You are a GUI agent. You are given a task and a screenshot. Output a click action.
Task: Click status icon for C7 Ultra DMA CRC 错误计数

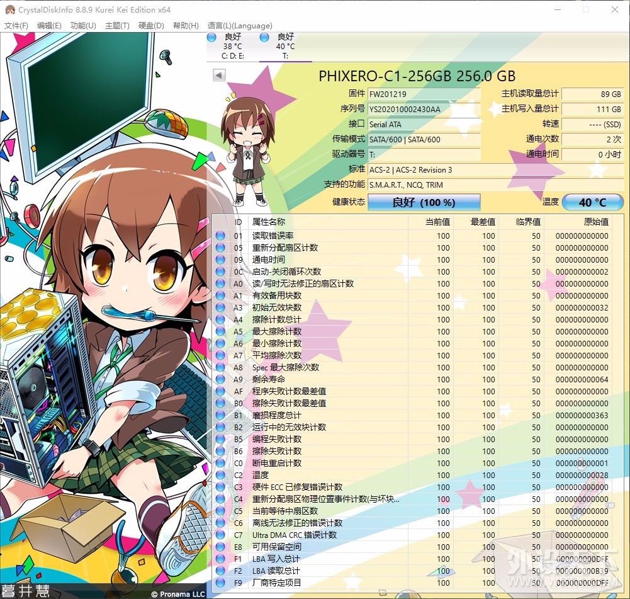(220, 535)
